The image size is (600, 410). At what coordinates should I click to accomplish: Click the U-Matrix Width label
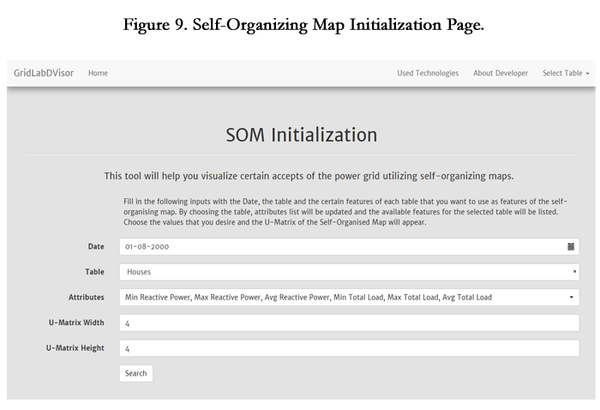[x=76, y=323]
